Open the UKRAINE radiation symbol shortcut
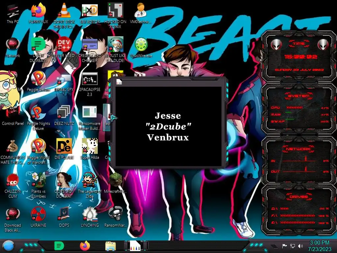 click(39, 217)
